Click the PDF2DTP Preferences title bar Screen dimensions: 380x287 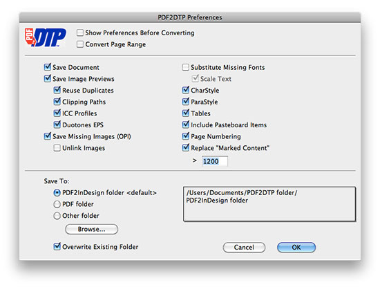pos(190,17)
